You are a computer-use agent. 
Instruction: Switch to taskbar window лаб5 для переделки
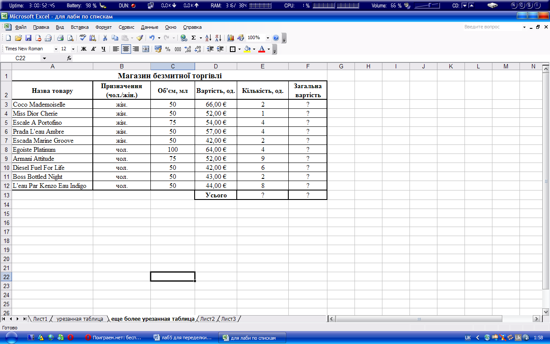pos(183,338)
